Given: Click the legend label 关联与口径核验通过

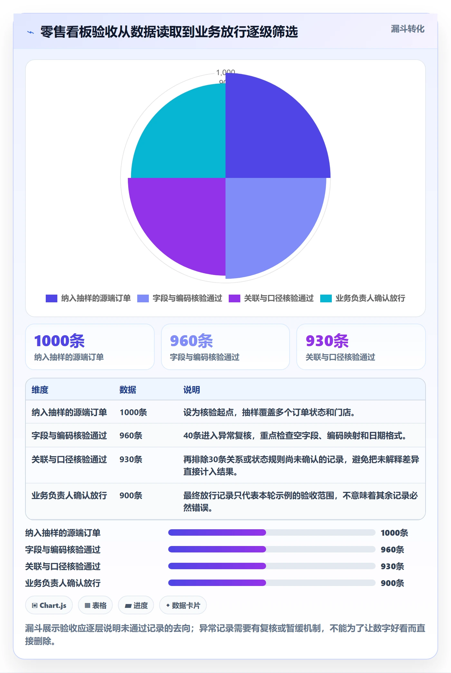Looking at the screenshot, I should 279,298.
